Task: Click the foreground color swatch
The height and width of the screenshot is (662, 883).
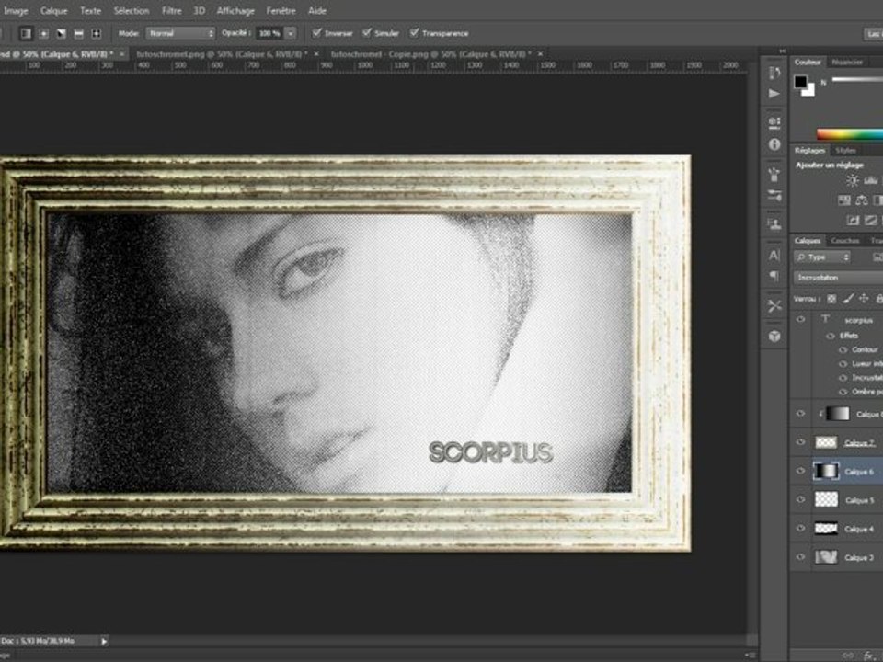Action: point(800,82)
